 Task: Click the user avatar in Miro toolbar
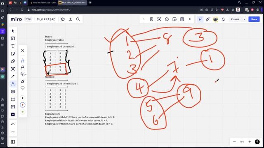tap(215, 19)
